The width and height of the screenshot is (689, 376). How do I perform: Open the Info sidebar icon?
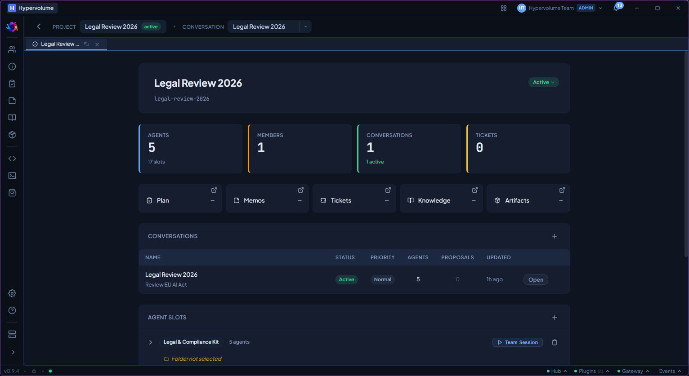(12, 66)
